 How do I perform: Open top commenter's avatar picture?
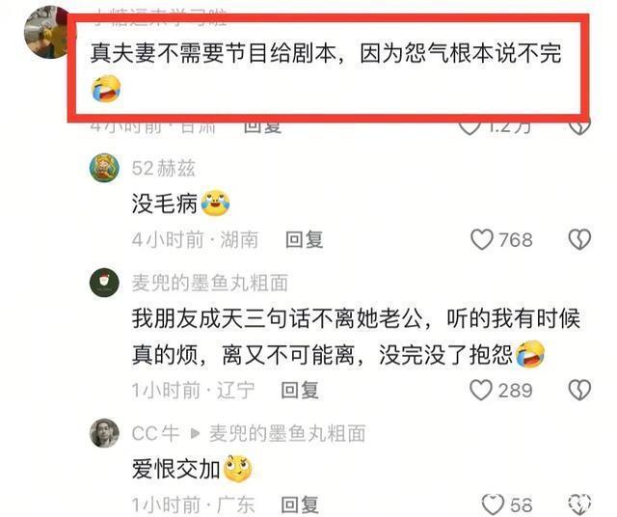46,32
